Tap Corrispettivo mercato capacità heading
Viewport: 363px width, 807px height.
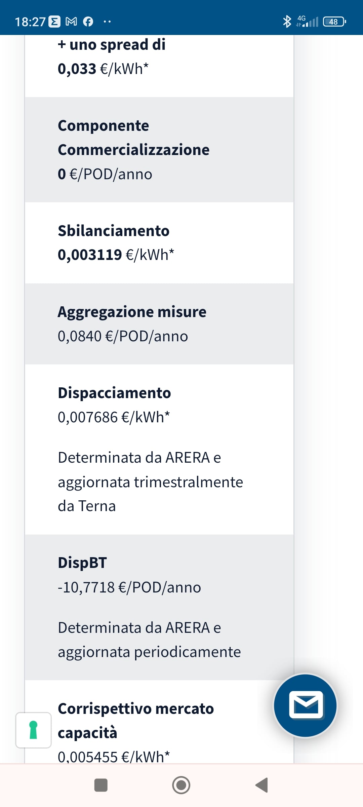[136, 720]
